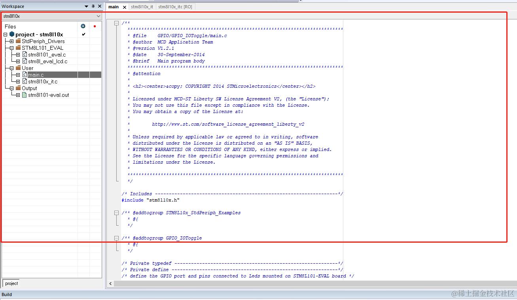Screen dimensions: 517x300
Task: Expand the stm8l101_eval.c file node
Action: point(18,55)
